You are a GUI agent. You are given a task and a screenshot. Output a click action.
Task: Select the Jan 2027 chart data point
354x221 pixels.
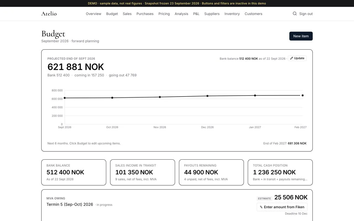tap(255, 96)
